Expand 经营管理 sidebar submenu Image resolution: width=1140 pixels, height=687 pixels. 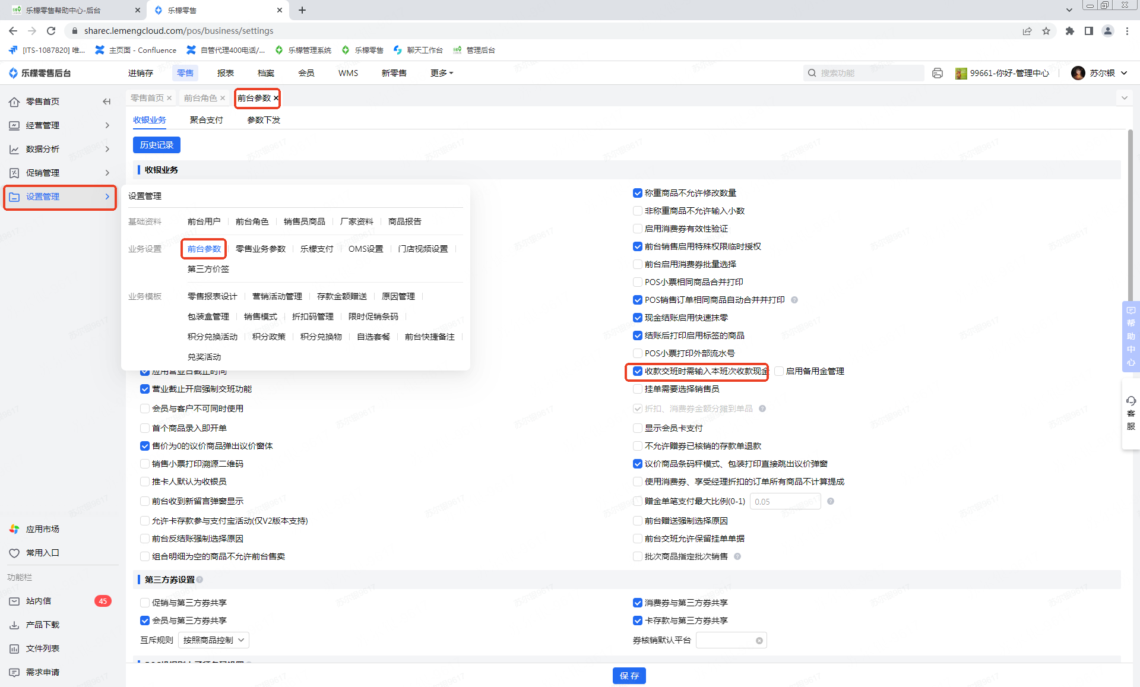coord(59,125)
